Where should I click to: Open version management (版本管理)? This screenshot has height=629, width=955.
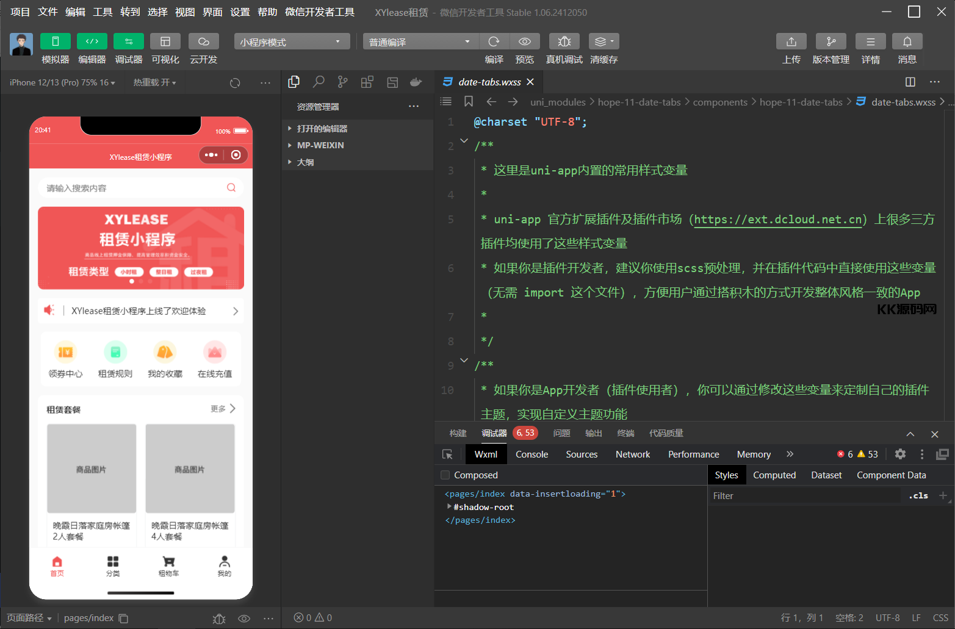pyautogui.click(x=831, y=41)
